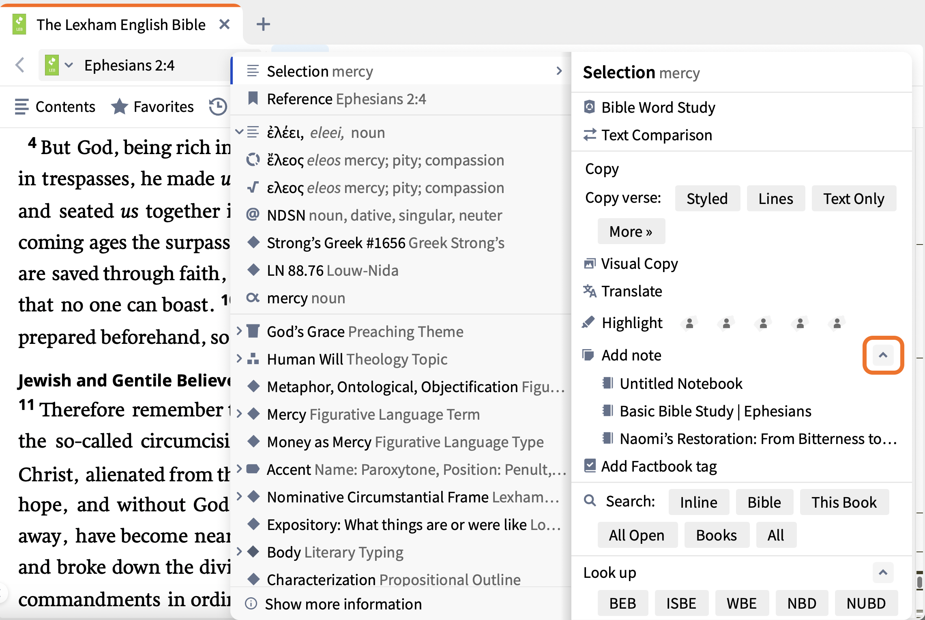
Task: Go back with the left arrow
Action: click(20, 65)
